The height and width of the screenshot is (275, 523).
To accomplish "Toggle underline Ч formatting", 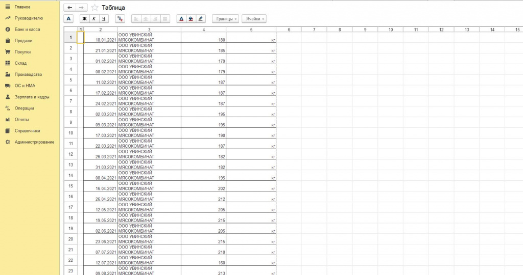I will click(x=104, y=19).
